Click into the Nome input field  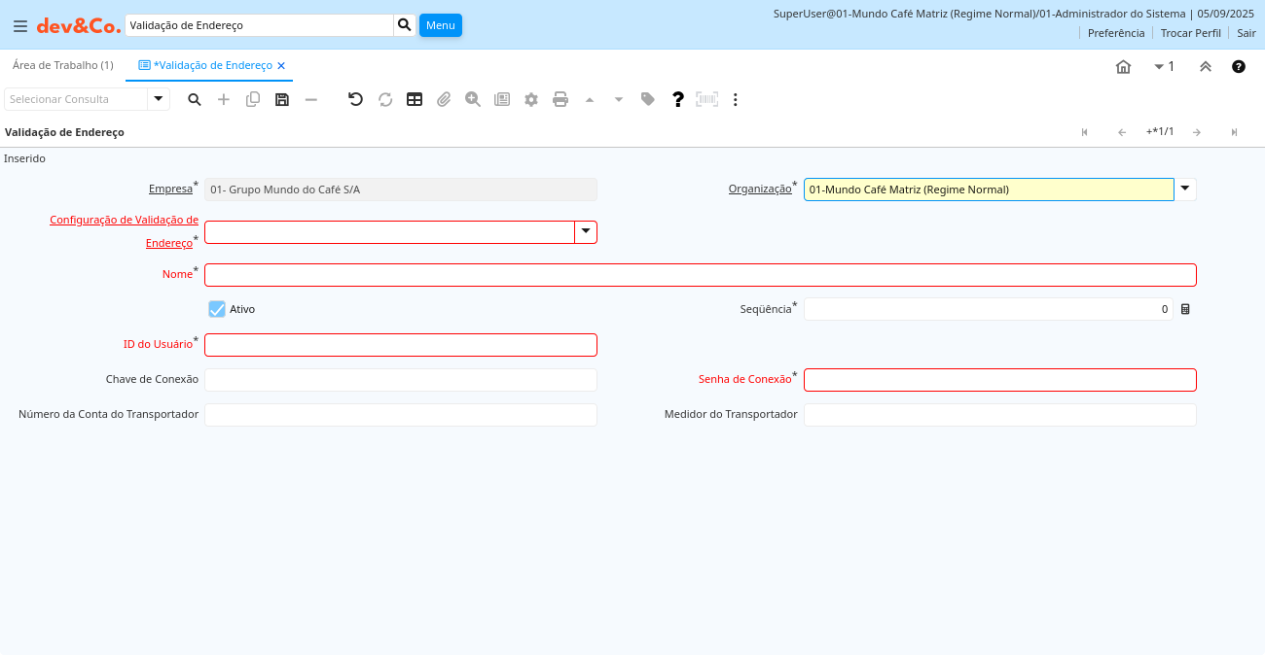coord(700,275)
